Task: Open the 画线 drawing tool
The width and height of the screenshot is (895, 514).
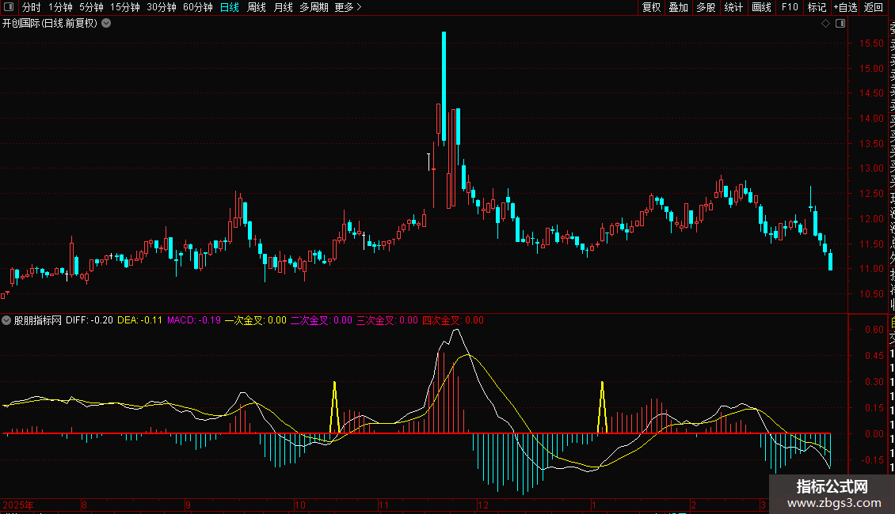Action: tap(761, 8)
